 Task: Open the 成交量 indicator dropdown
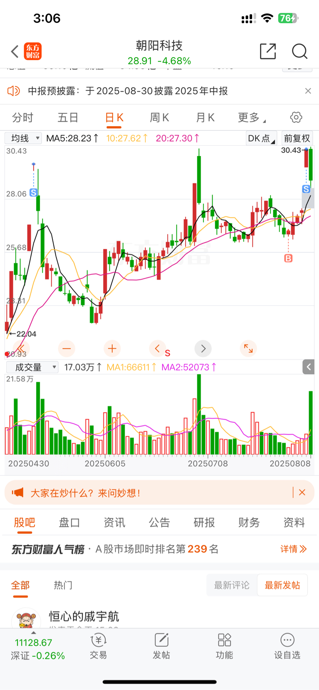[32, 367]
